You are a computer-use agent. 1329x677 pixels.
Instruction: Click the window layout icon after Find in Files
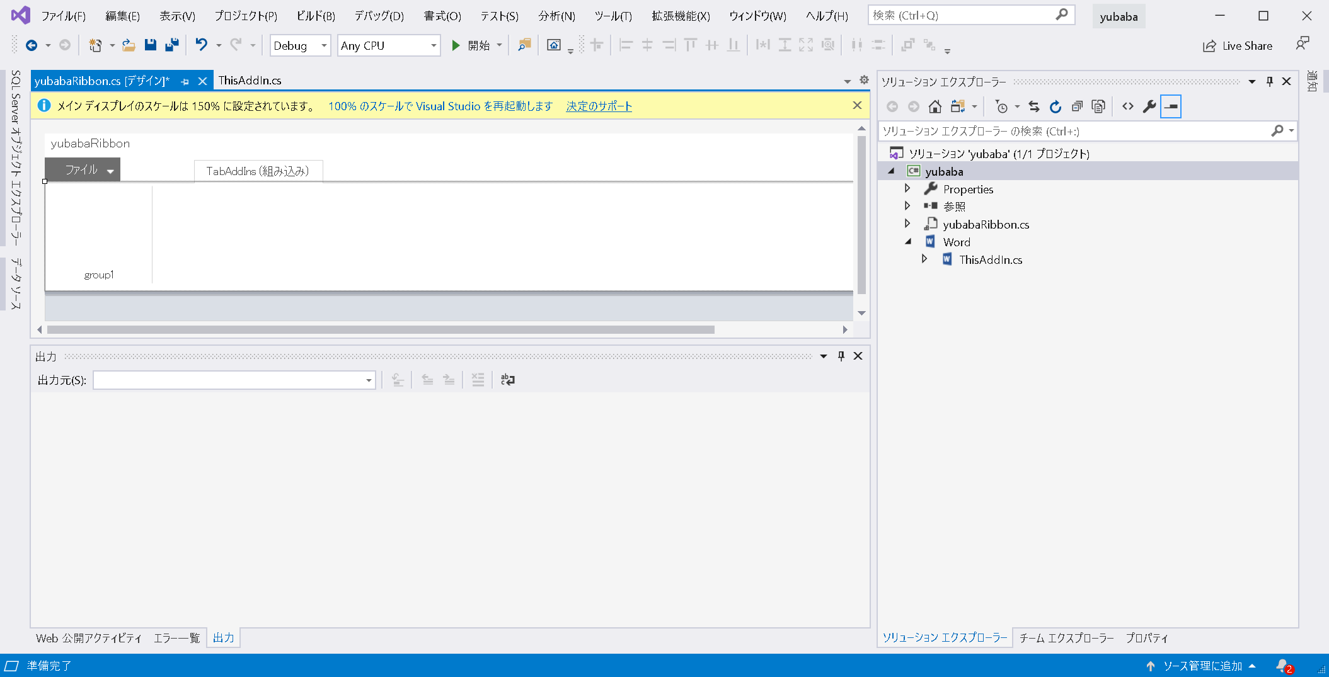553,45
